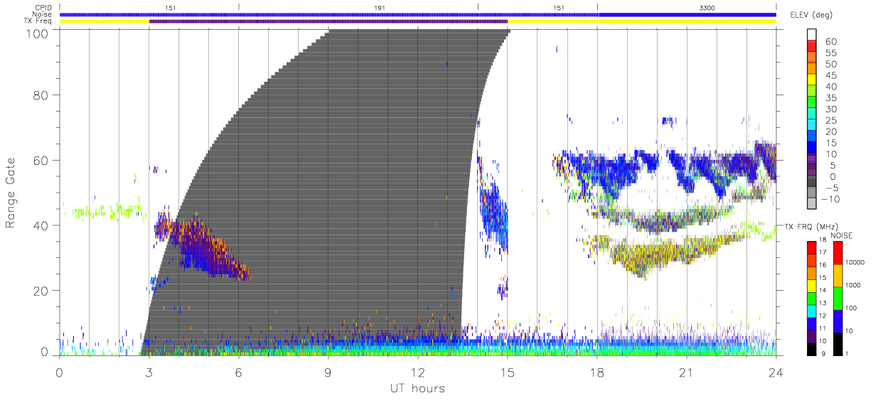
Task: Click the white top segment of ELEV color bar
Action: click(811, 35)
